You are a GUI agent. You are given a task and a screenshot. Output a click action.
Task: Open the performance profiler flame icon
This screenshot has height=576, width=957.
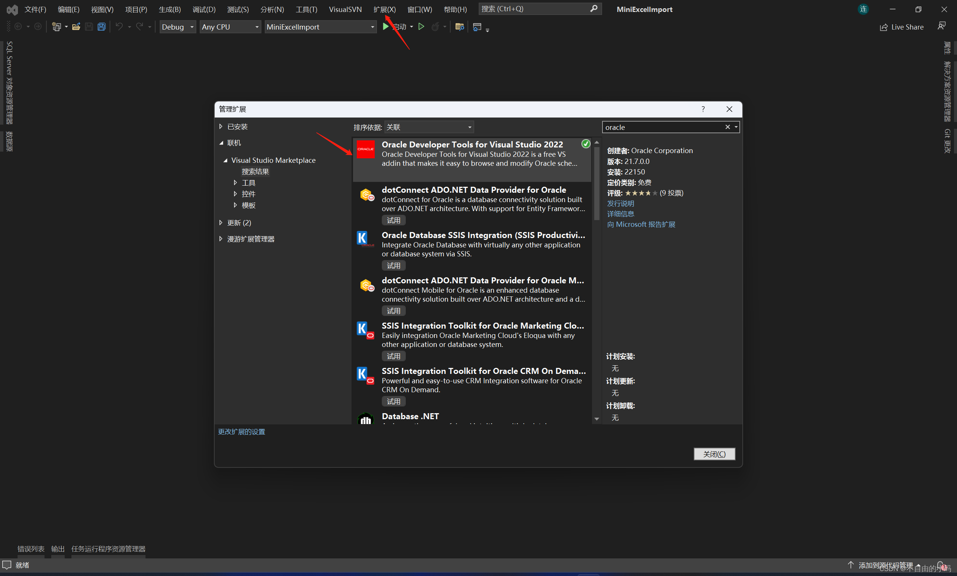coord(436,27)
